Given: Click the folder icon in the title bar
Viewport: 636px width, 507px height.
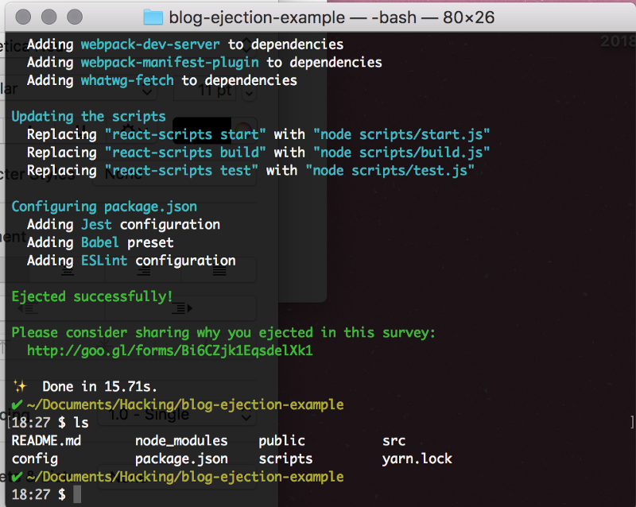Looking at the screenshot, I should tap(153, 17).
